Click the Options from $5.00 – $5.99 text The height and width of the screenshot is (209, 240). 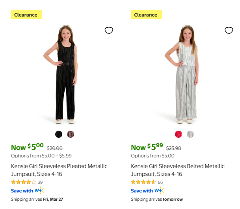41,156
